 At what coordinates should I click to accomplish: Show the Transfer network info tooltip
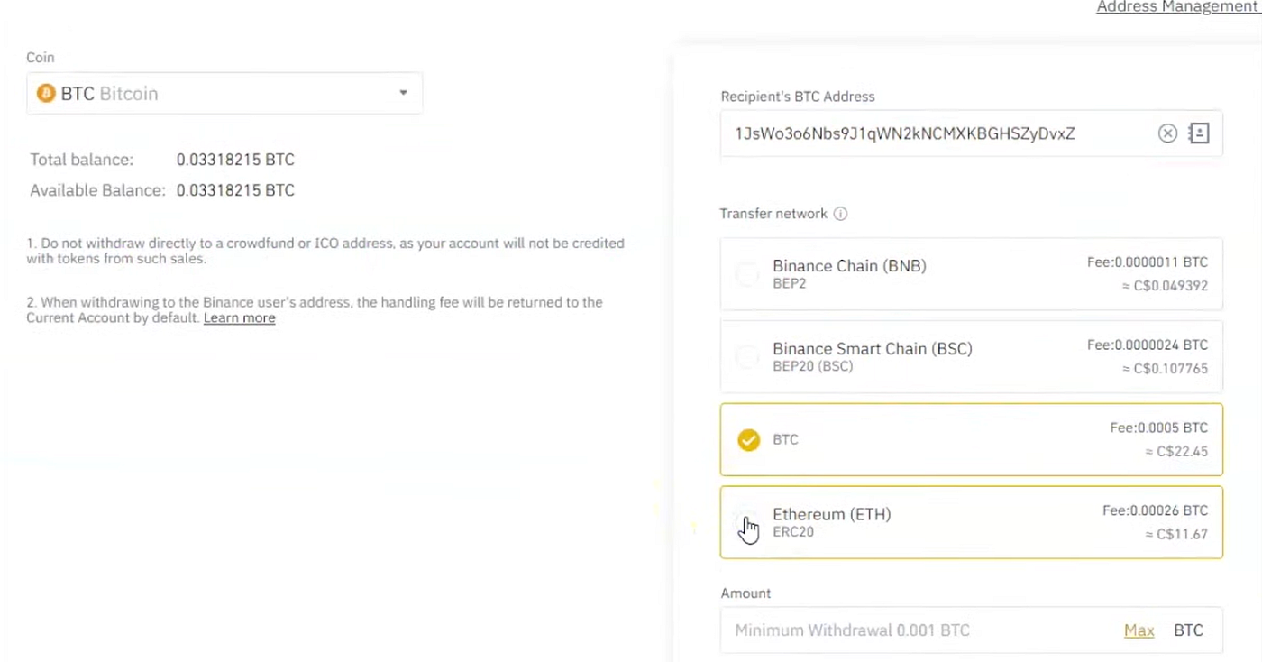click(x=840, y=214)
